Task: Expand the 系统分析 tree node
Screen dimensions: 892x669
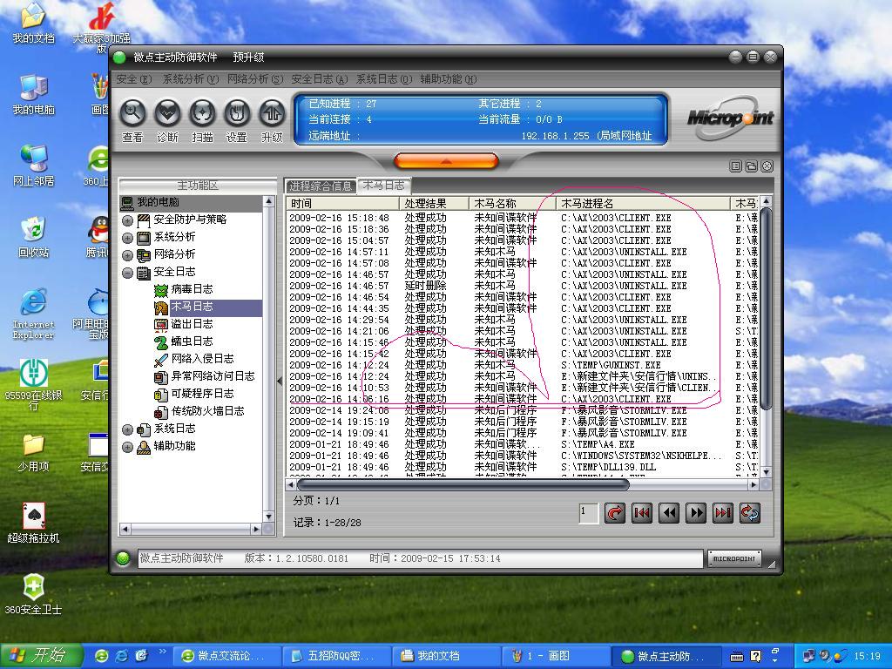Action: [127, 238]
